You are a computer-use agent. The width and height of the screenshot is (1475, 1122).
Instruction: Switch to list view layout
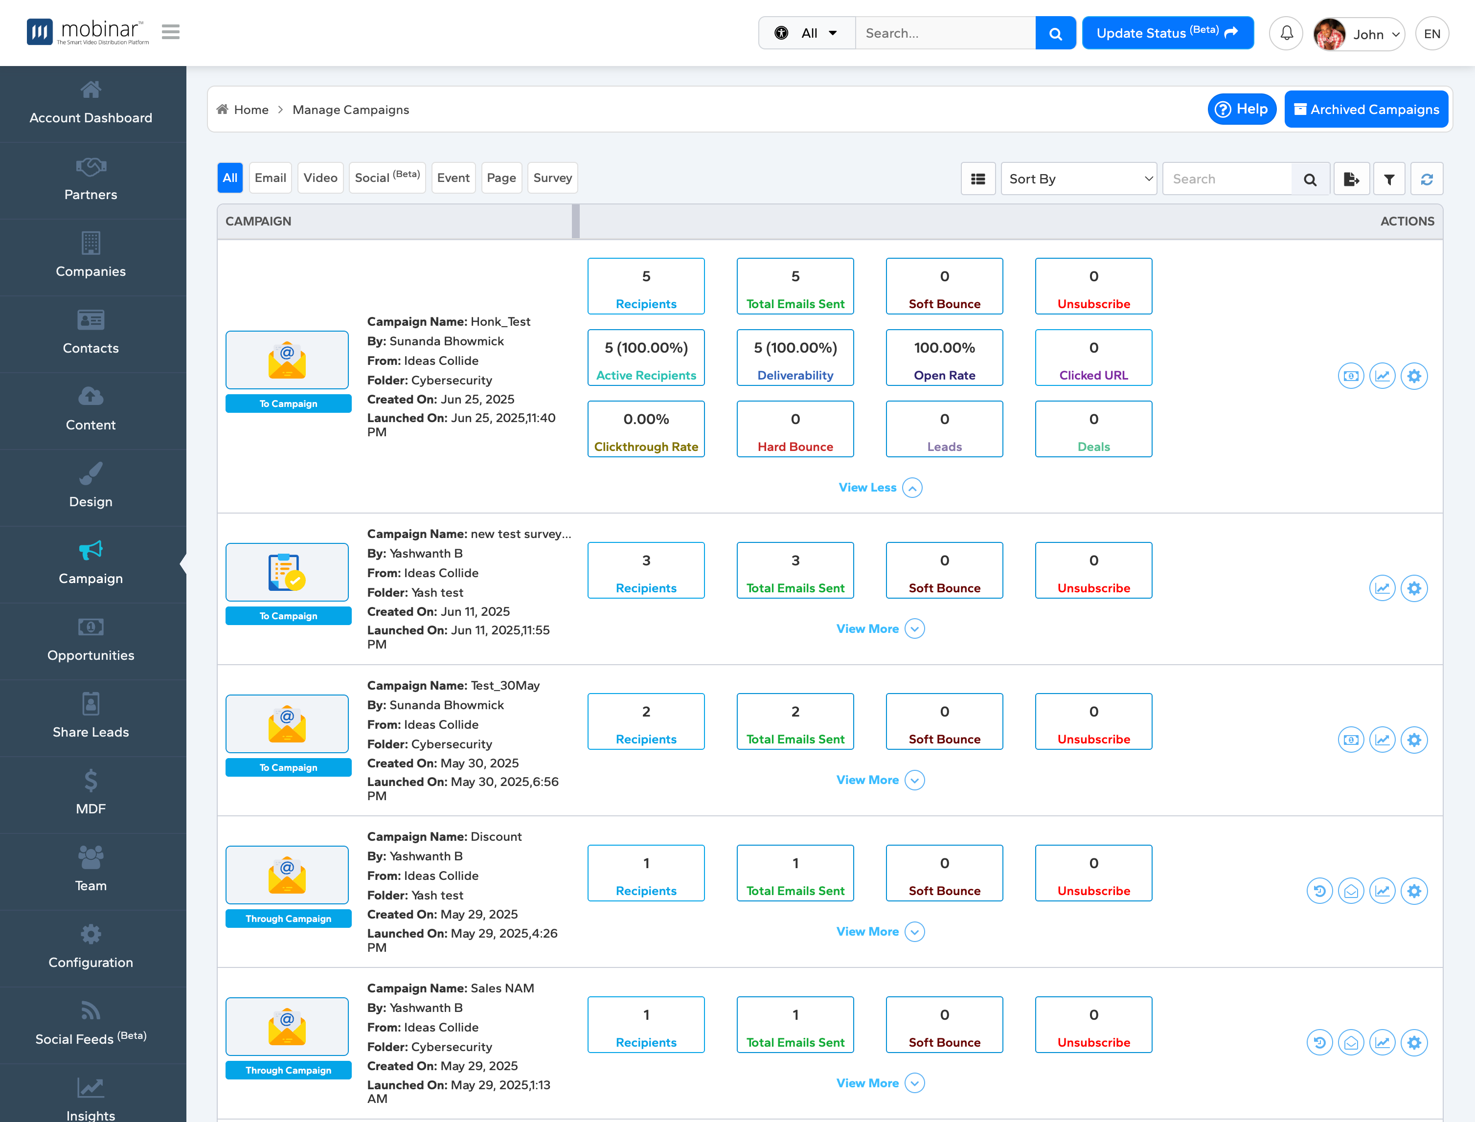pos(978,179)
